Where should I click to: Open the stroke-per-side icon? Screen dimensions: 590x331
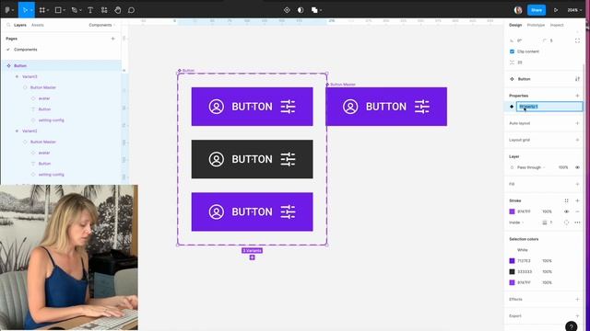(x=566, y=223)
